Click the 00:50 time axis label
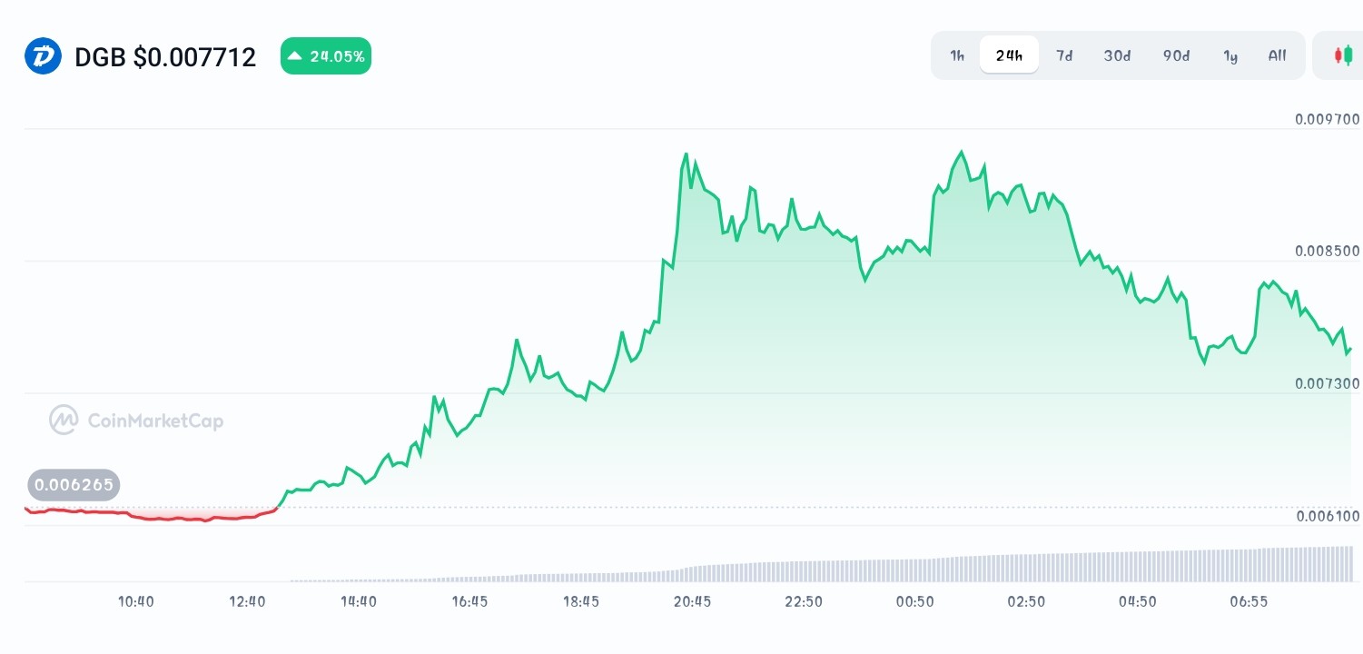 (914, 601)
